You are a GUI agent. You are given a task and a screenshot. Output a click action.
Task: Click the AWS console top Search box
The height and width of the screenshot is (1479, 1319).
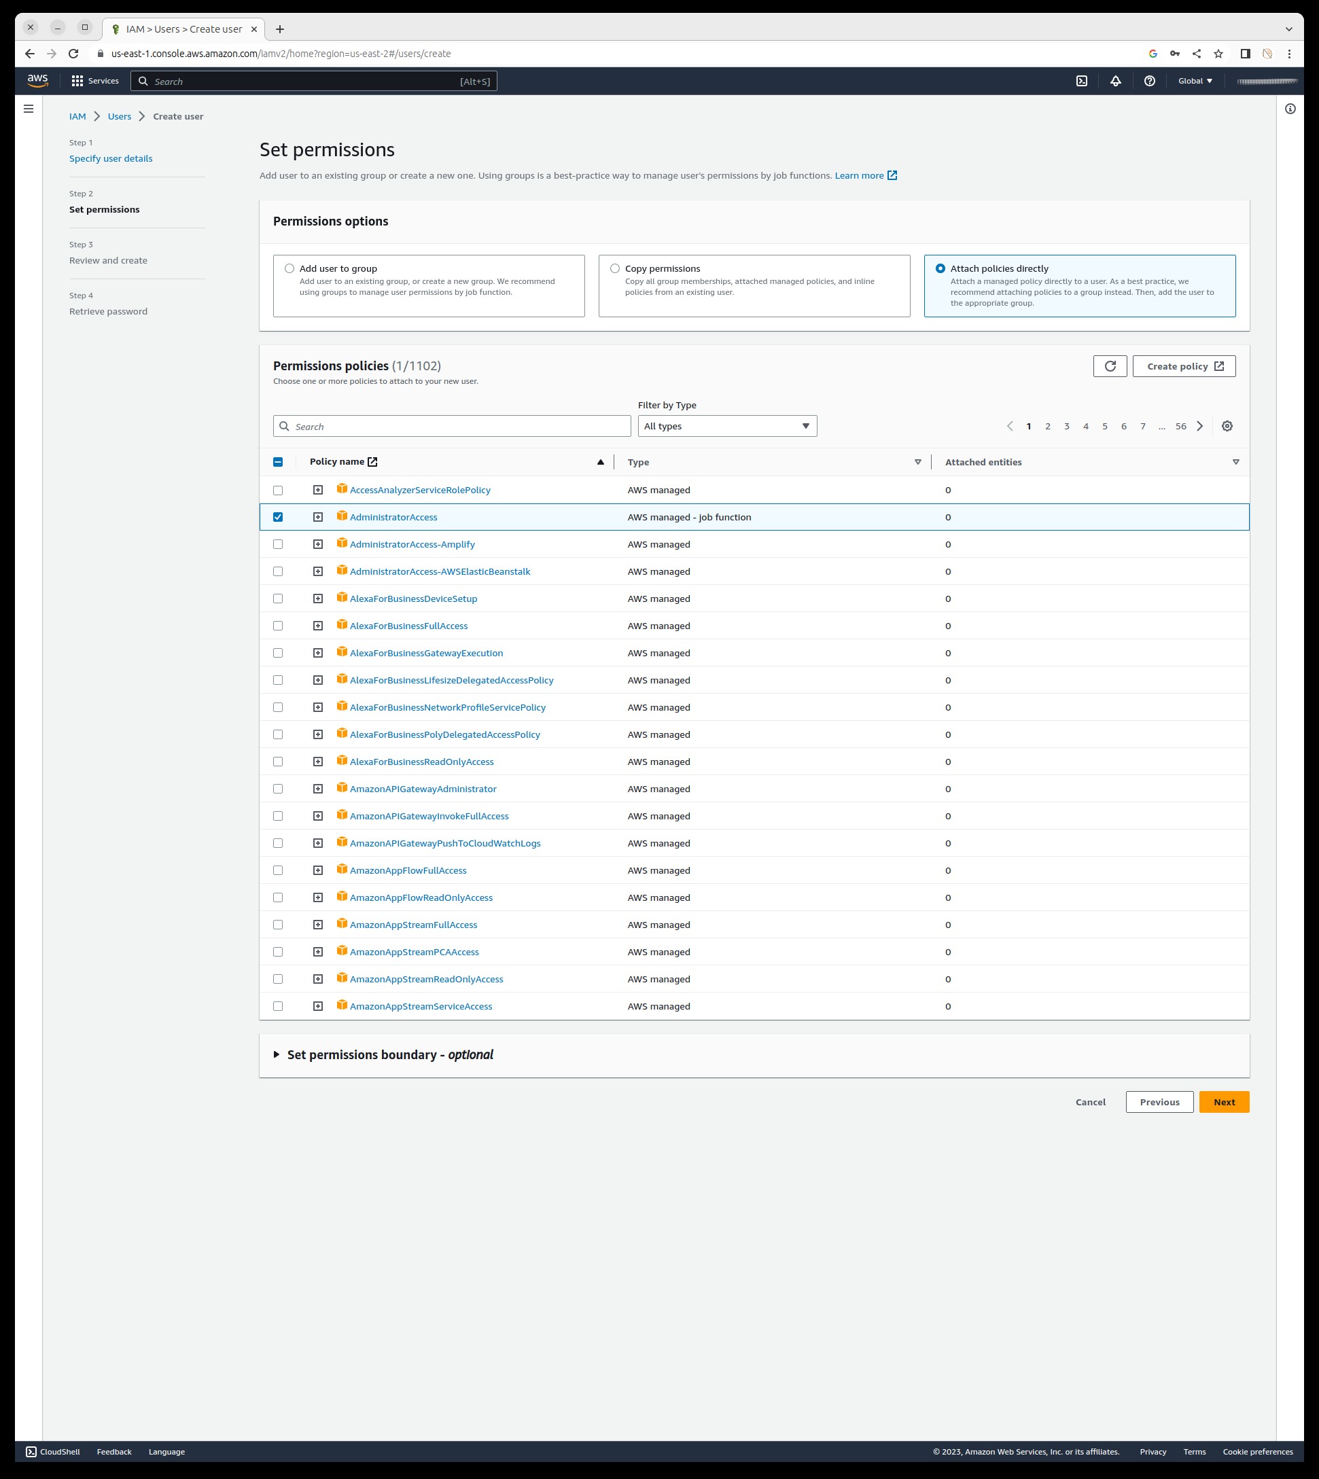point(314,81)
